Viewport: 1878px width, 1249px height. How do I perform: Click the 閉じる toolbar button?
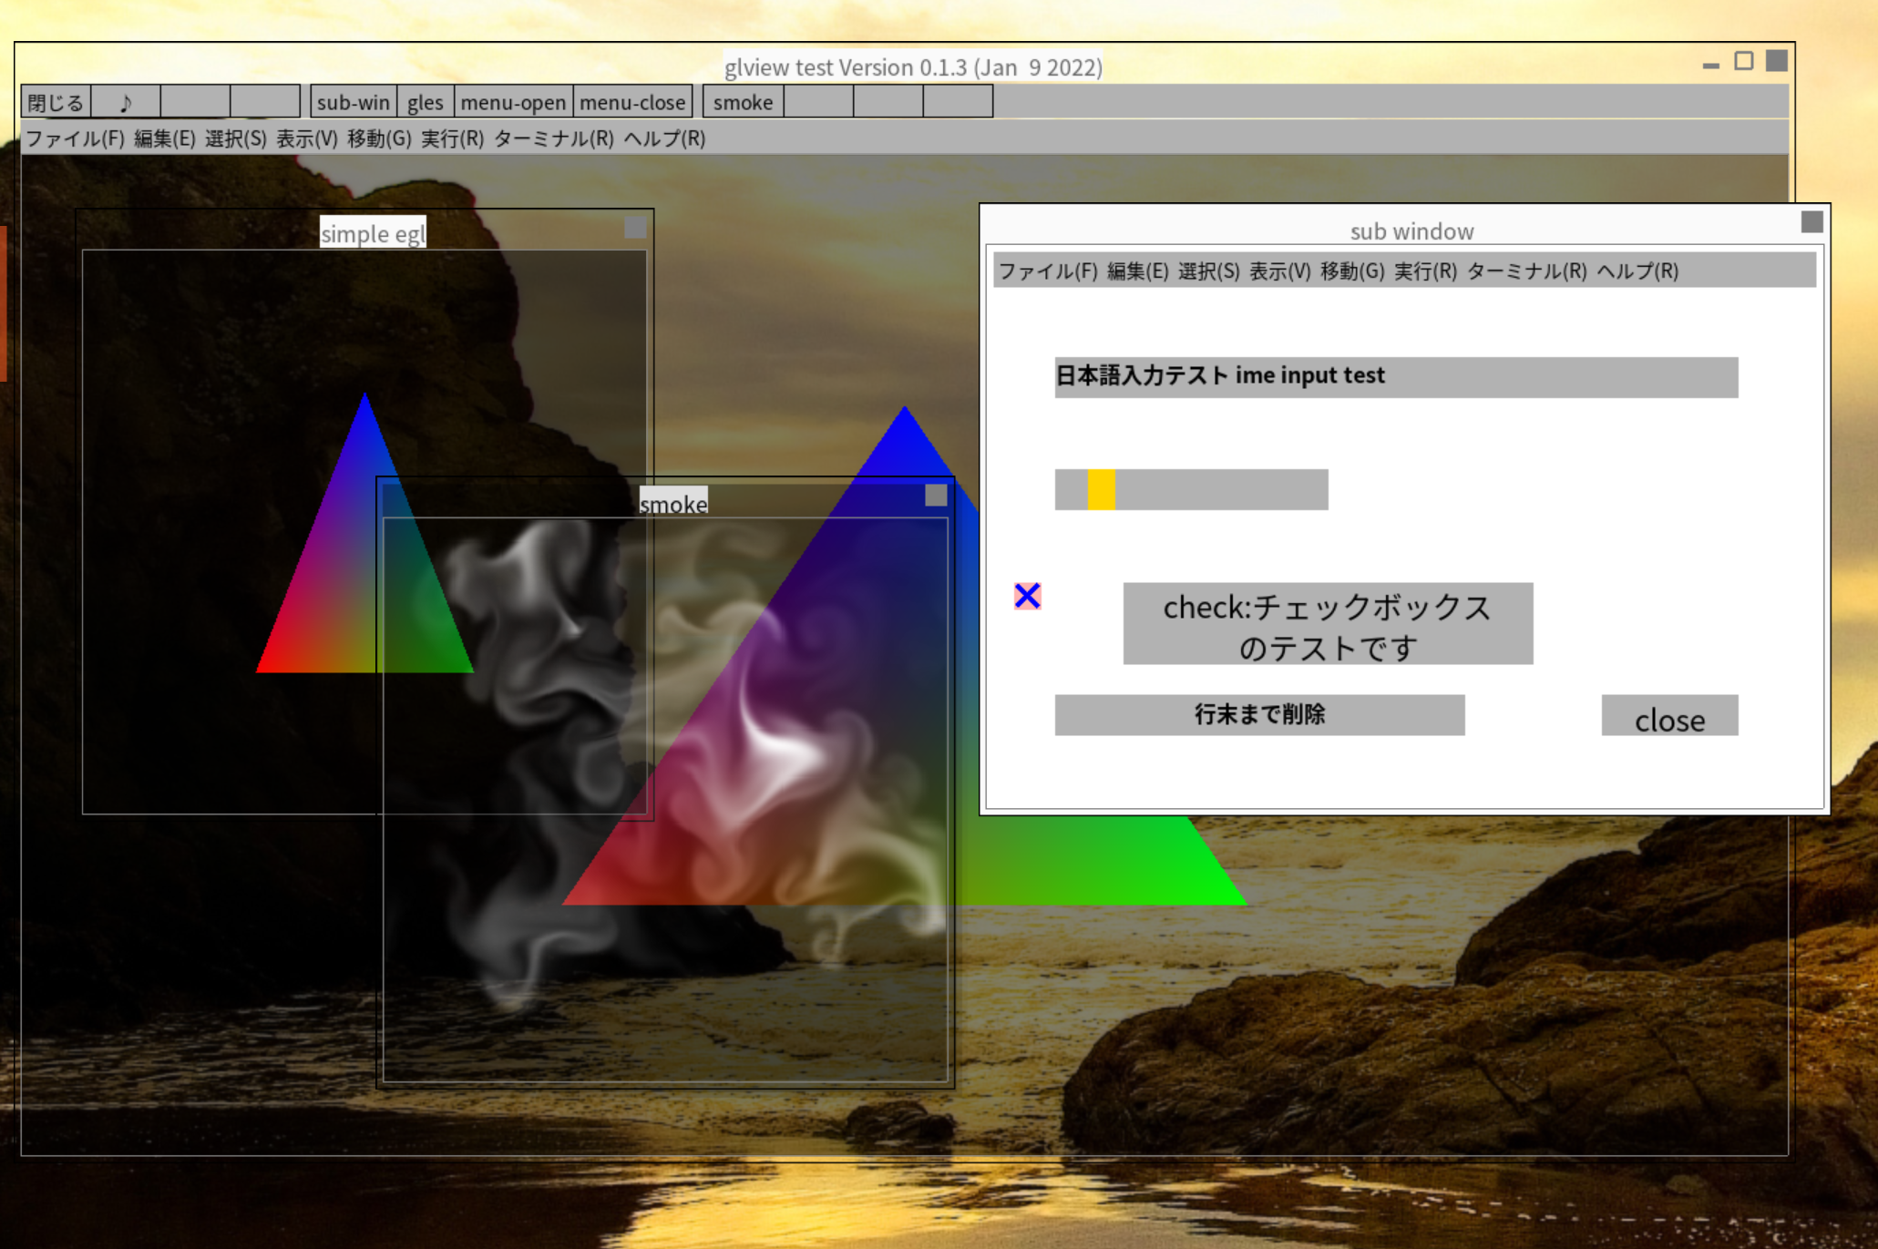point(56,102)
